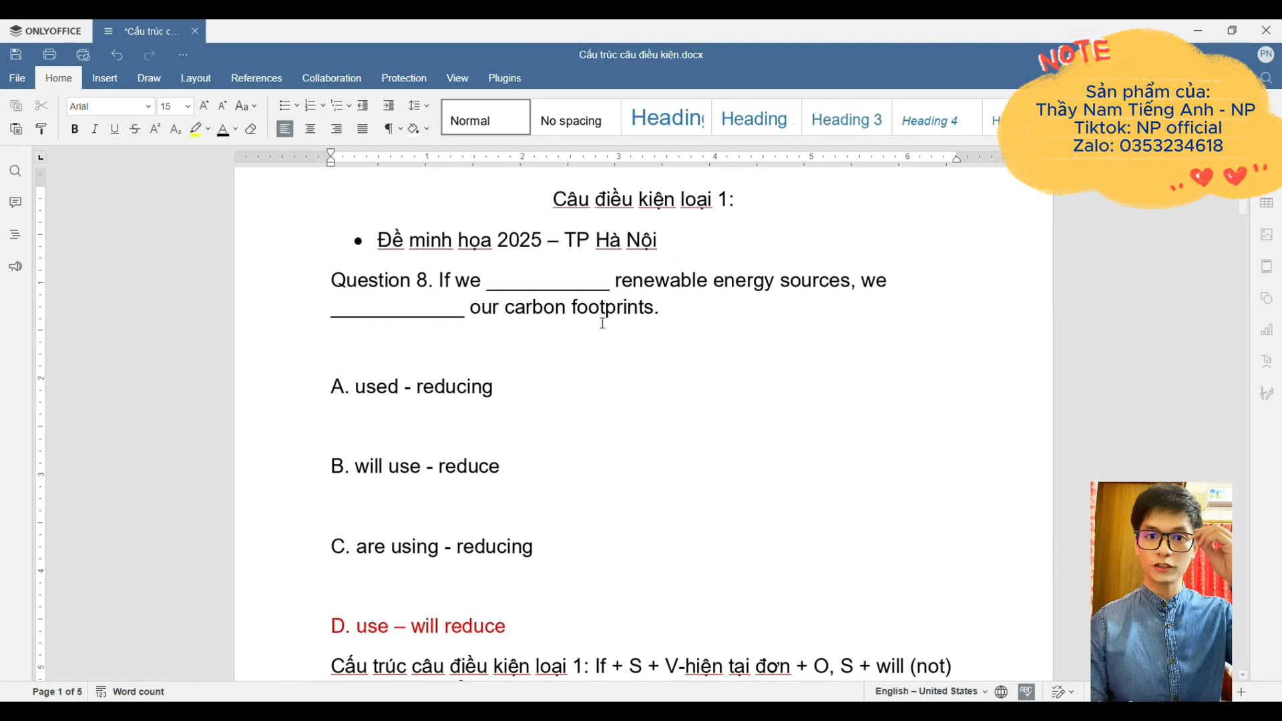1282x721 pixels.
Task: Open Image settings in the right sidebar
Action: click(1267, 234)
